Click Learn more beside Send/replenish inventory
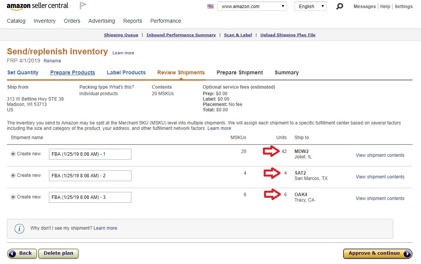This screenshot has height=264, width=421. 123,53
